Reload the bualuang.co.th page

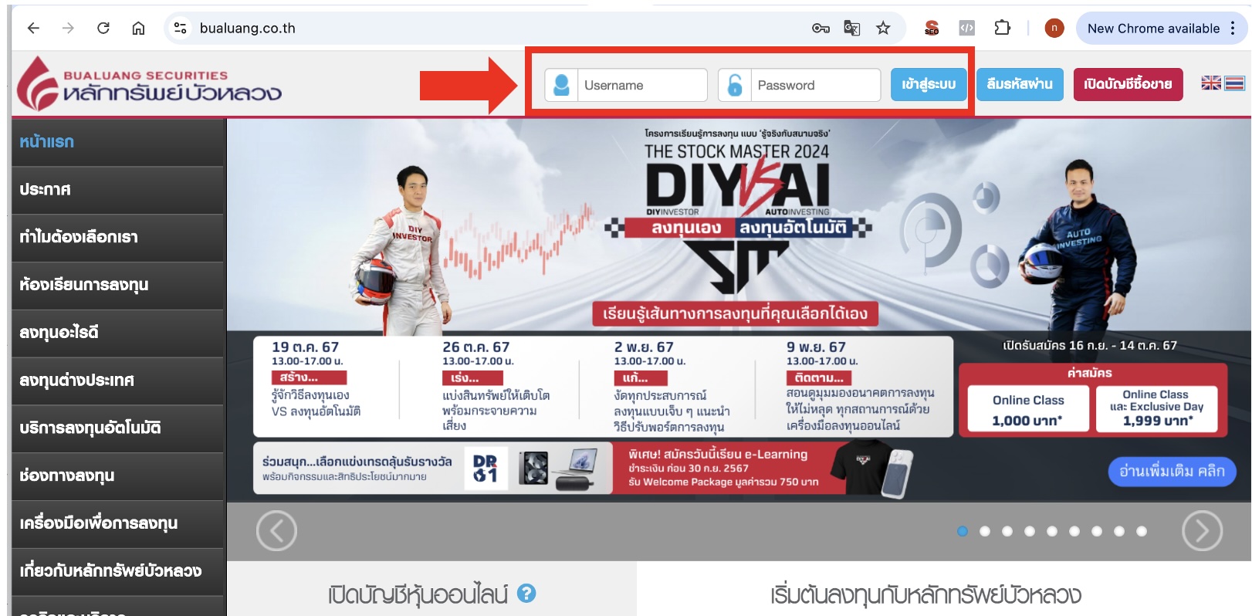(103, 29)
